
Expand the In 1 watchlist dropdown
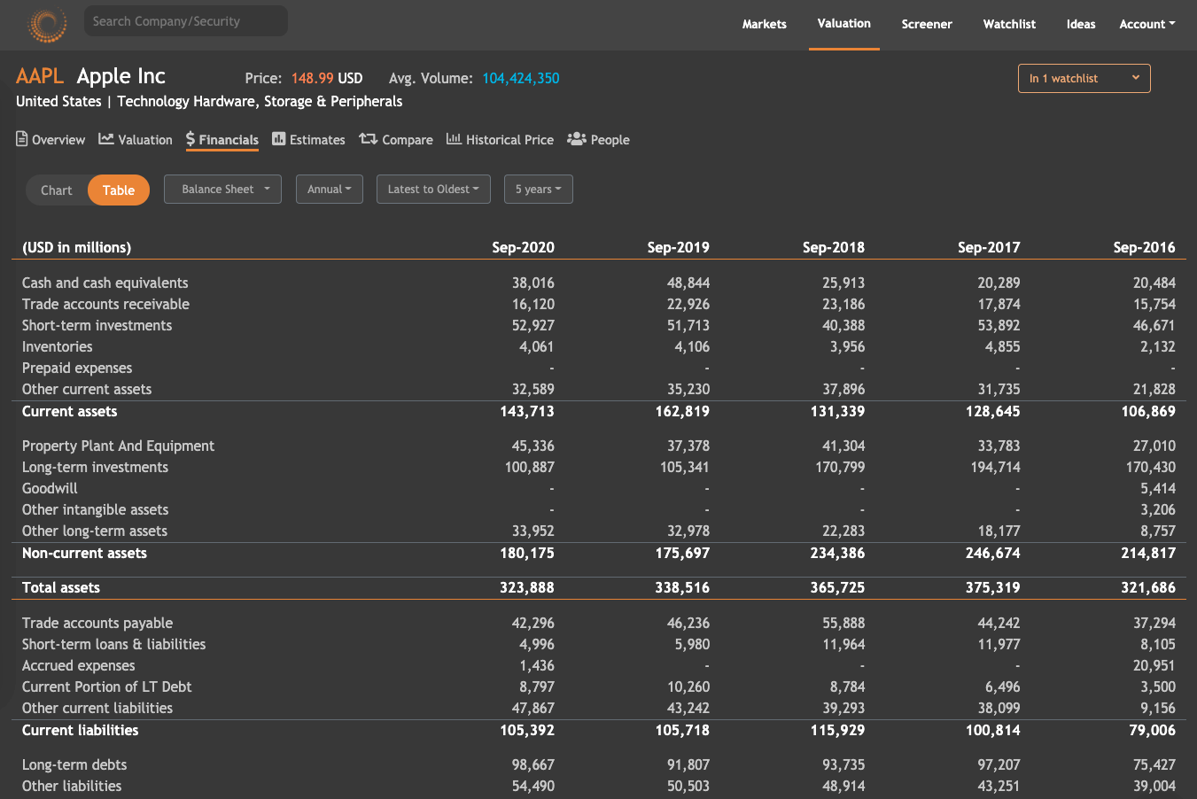tap(1084, 78)
